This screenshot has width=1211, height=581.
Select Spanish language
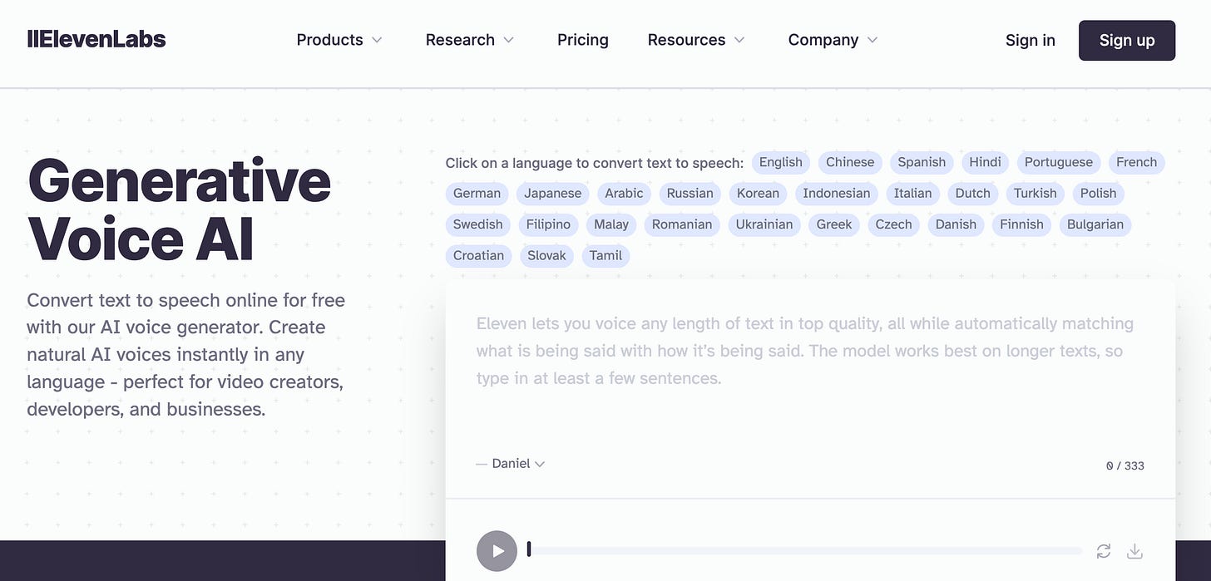tap(922, 162)
